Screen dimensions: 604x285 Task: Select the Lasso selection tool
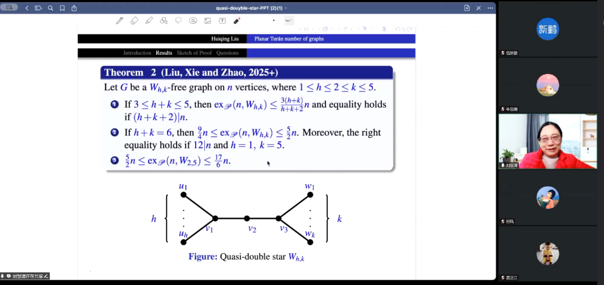(x=178, y=20)
